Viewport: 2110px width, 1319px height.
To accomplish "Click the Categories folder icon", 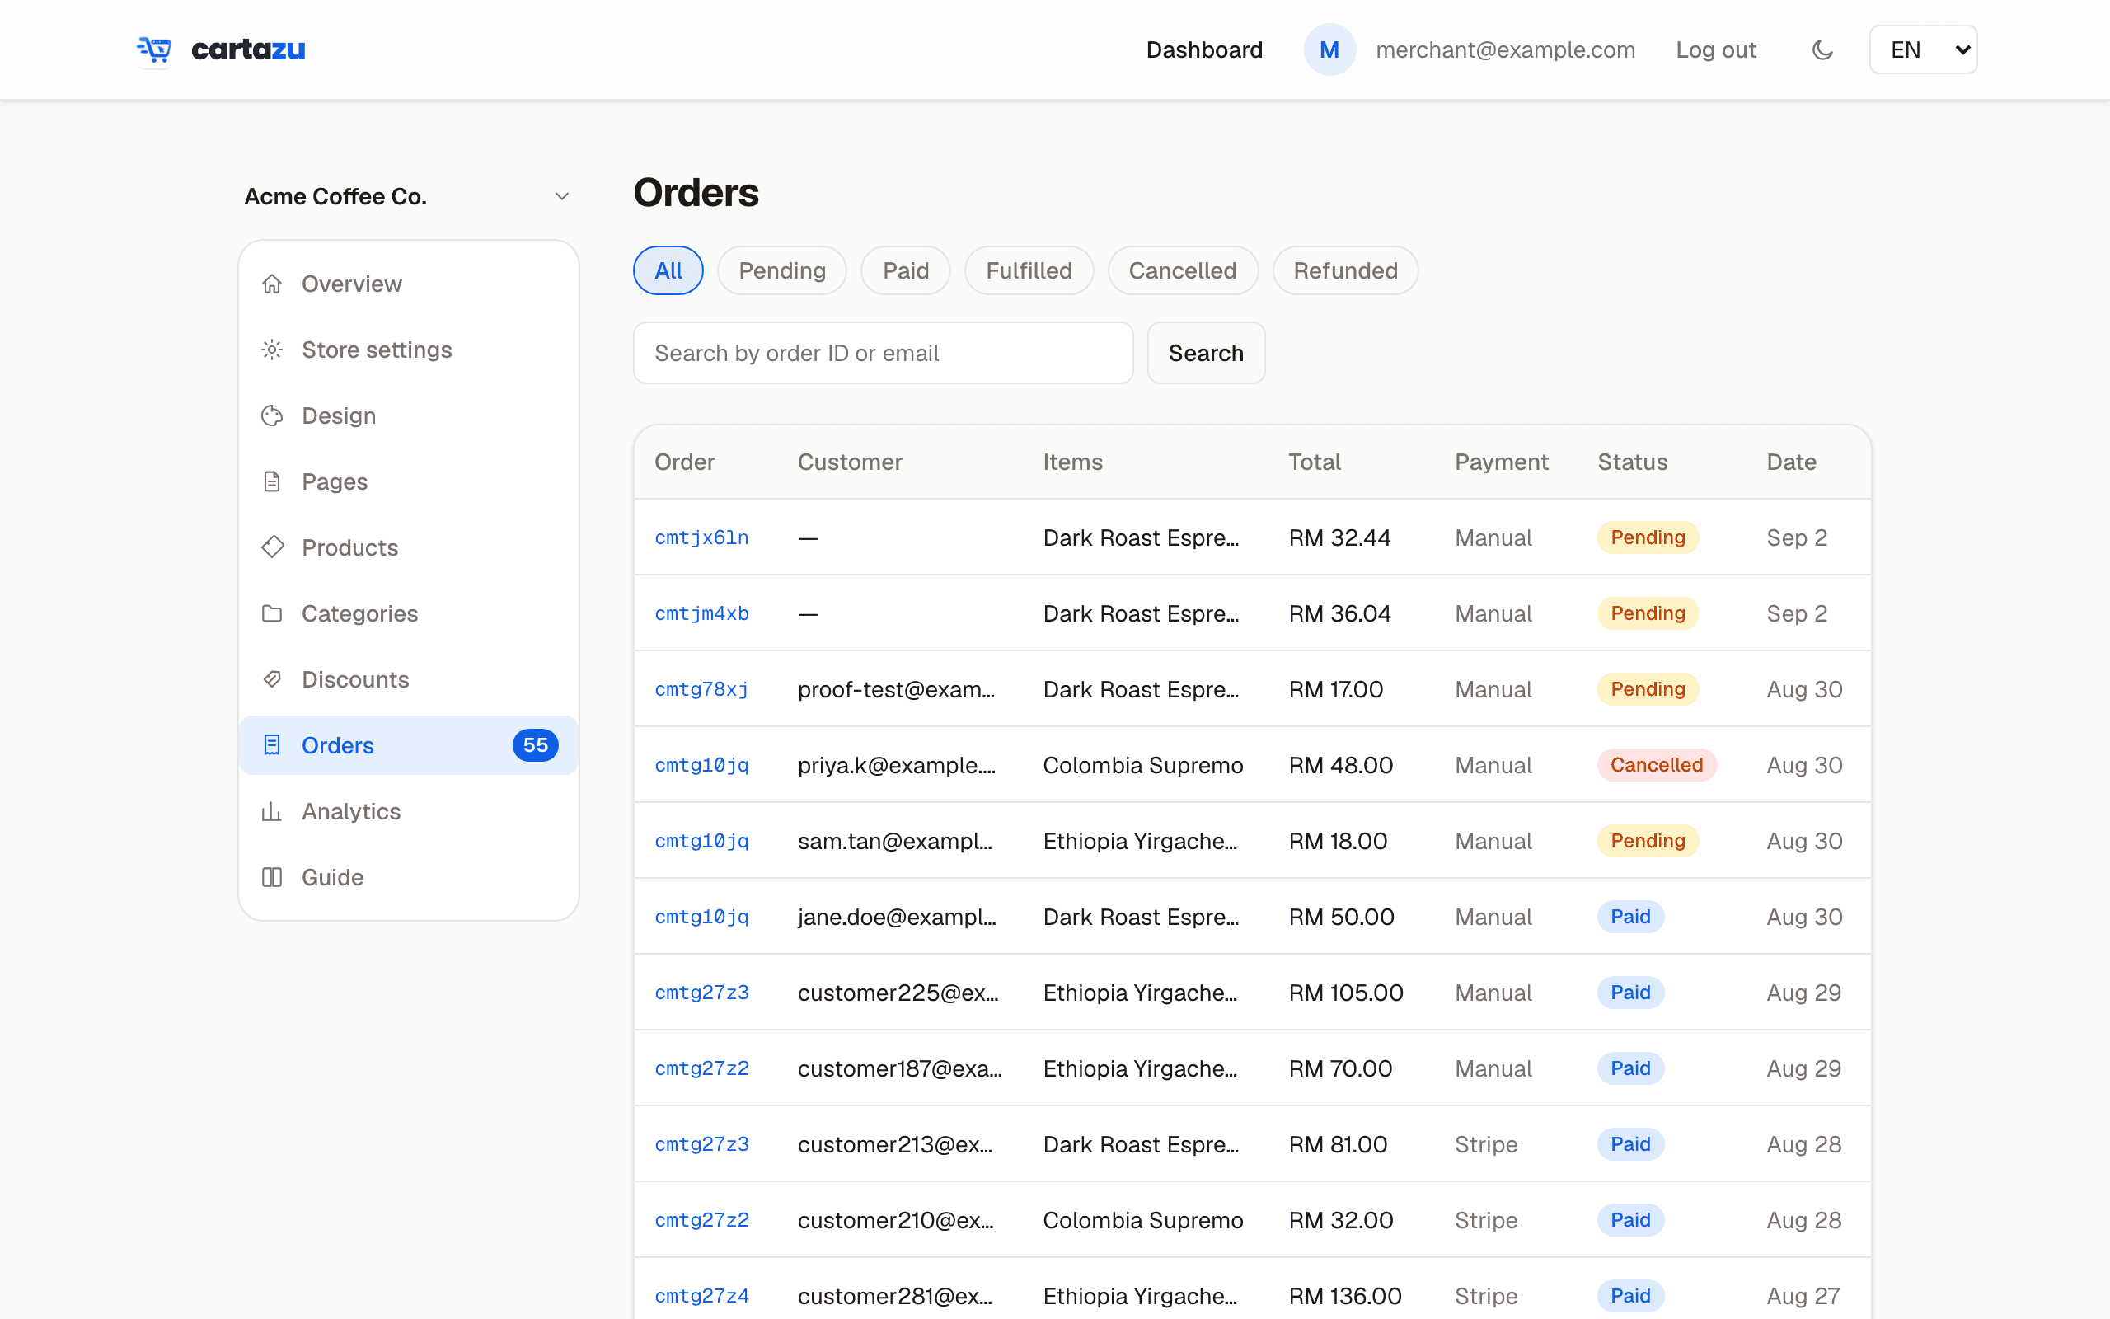I will coord(272,613).
